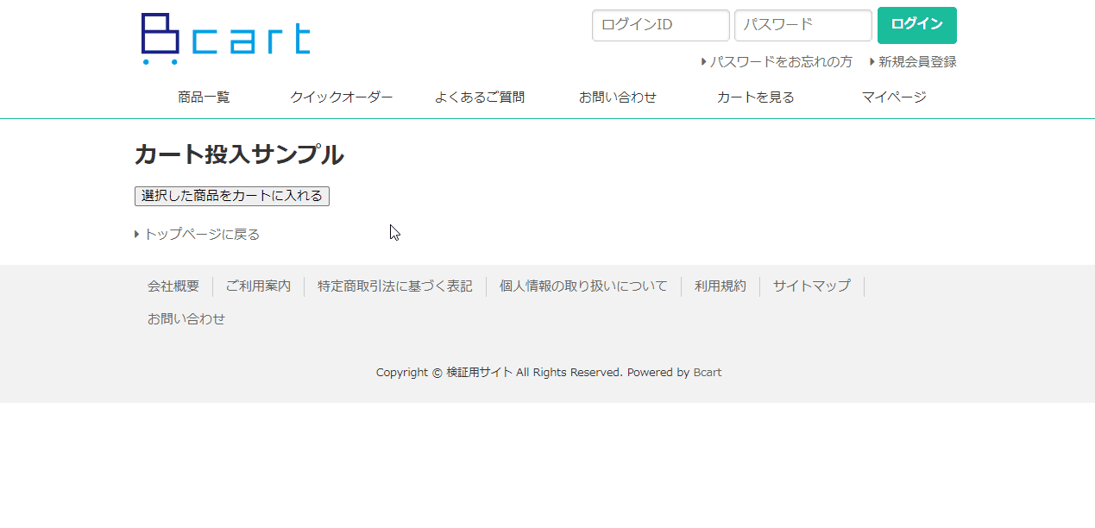Follow the トップページに戻る link

coord(201,235)
